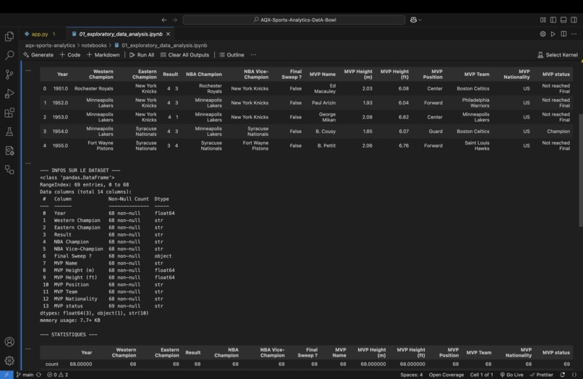Open the notifications bell in the status bar
Image resolution: width=583 pixels, height=379 pixels.
coord(563,375)
